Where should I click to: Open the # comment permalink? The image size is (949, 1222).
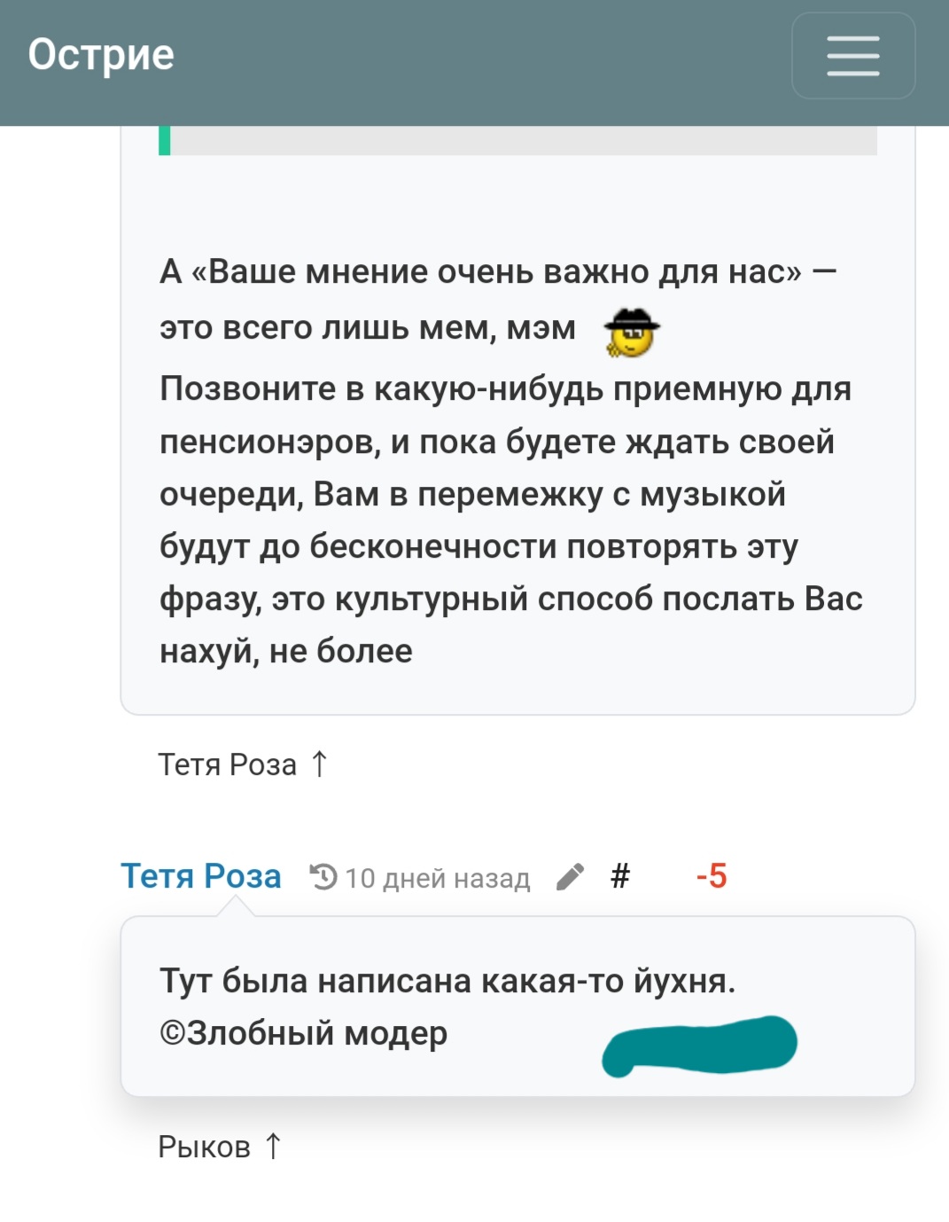pyautogui.click(x=620, y=876)
